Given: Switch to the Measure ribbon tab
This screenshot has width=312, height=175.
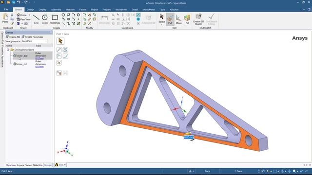Looking at the screenshot, I should coord(70,10).
